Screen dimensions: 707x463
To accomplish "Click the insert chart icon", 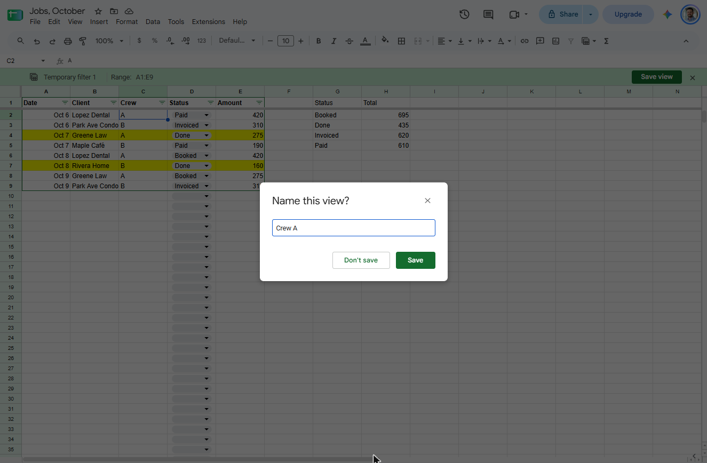I will 555,41.
